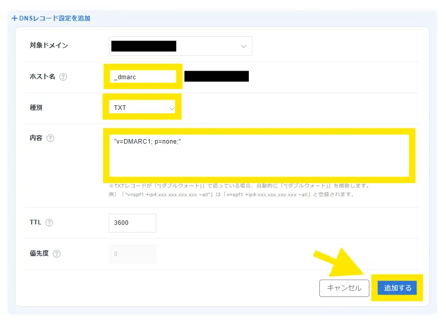Open the 種別 dropdown showing TXT
This screenshot has height=321, width=446.
click(142, 108)
